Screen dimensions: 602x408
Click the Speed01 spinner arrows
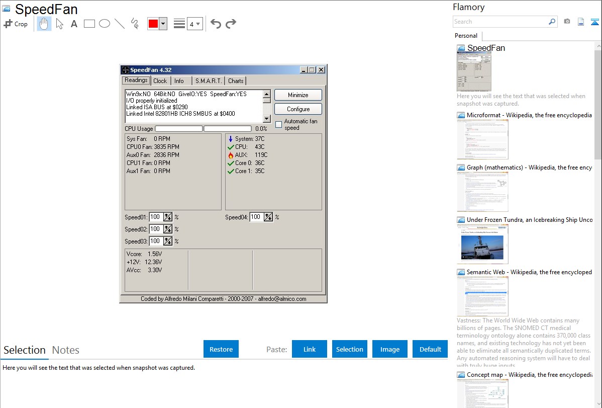click(x=168, y=217)
